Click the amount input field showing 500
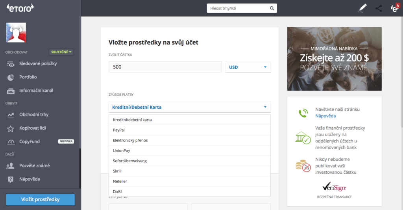Image resolution: width=403 pixels, height=210 pixels. [x=165, y=67]
